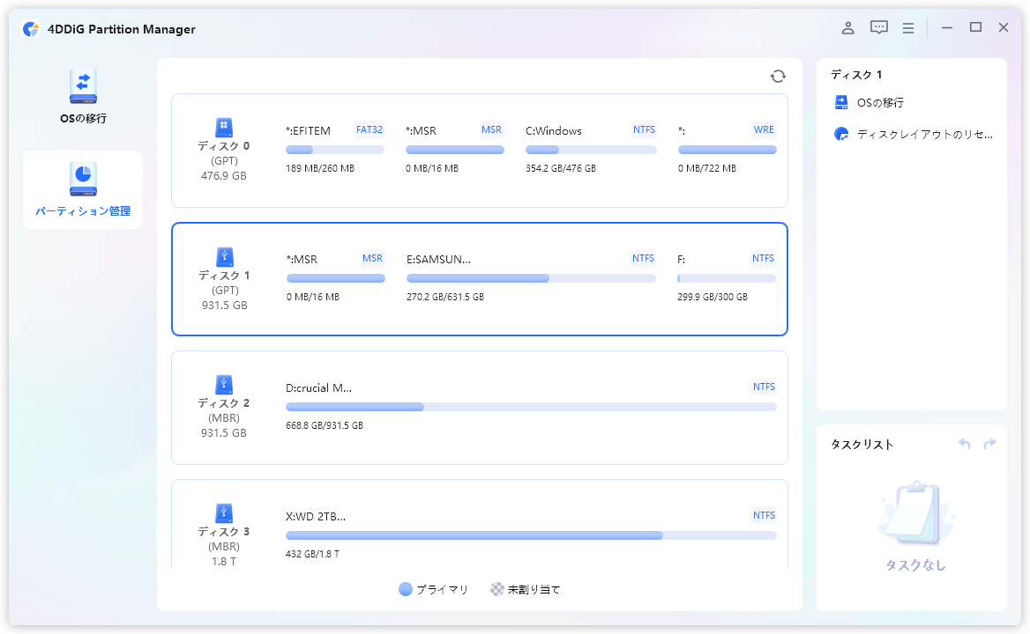Image resolution: width=1030 pixels, height=634 pixels.
Task: Click the FAT32 file system tag
Action: [369, 129]
